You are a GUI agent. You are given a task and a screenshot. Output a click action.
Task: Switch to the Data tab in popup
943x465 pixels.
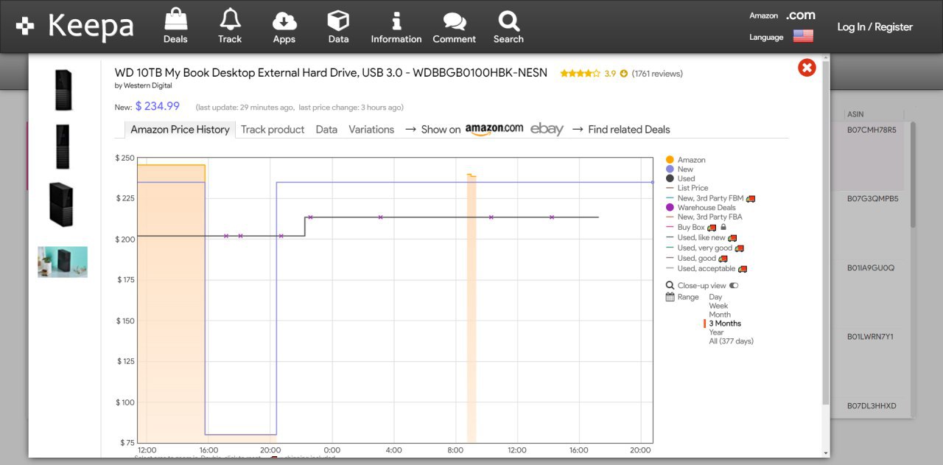pyautogui.click(x=326, y=130)
